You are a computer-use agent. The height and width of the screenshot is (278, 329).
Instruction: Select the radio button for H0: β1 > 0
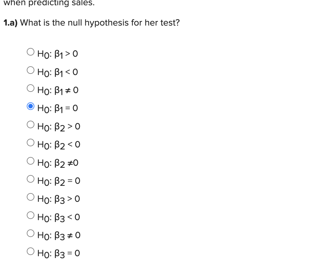point(30,51)
